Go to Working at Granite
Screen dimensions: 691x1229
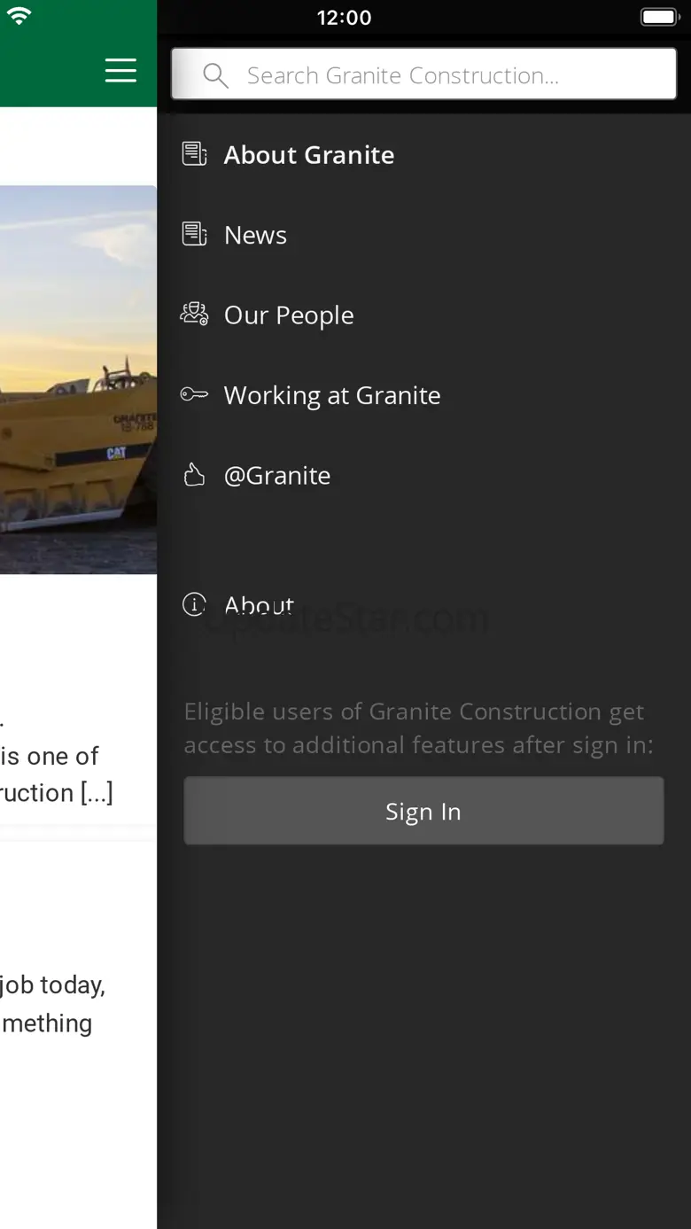332,395
